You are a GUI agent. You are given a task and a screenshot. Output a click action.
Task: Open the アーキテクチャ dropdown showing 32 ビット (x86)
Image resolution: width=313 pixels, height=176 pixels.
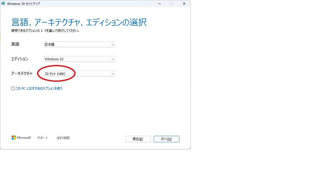[x=79, y=74]
